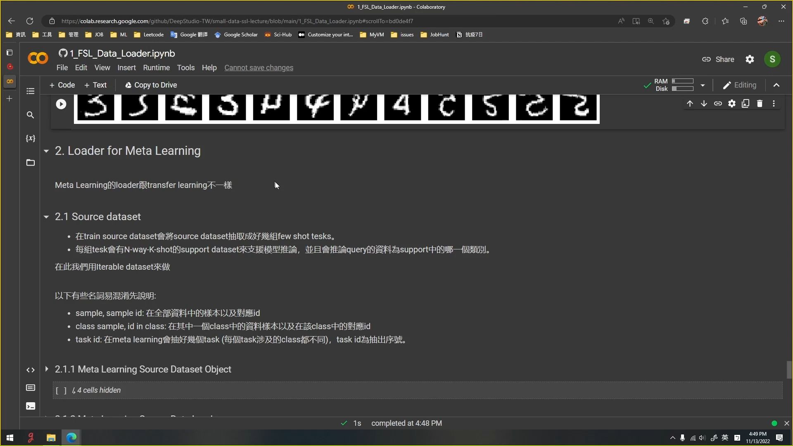Move the selected cell up

pos(690,103)
